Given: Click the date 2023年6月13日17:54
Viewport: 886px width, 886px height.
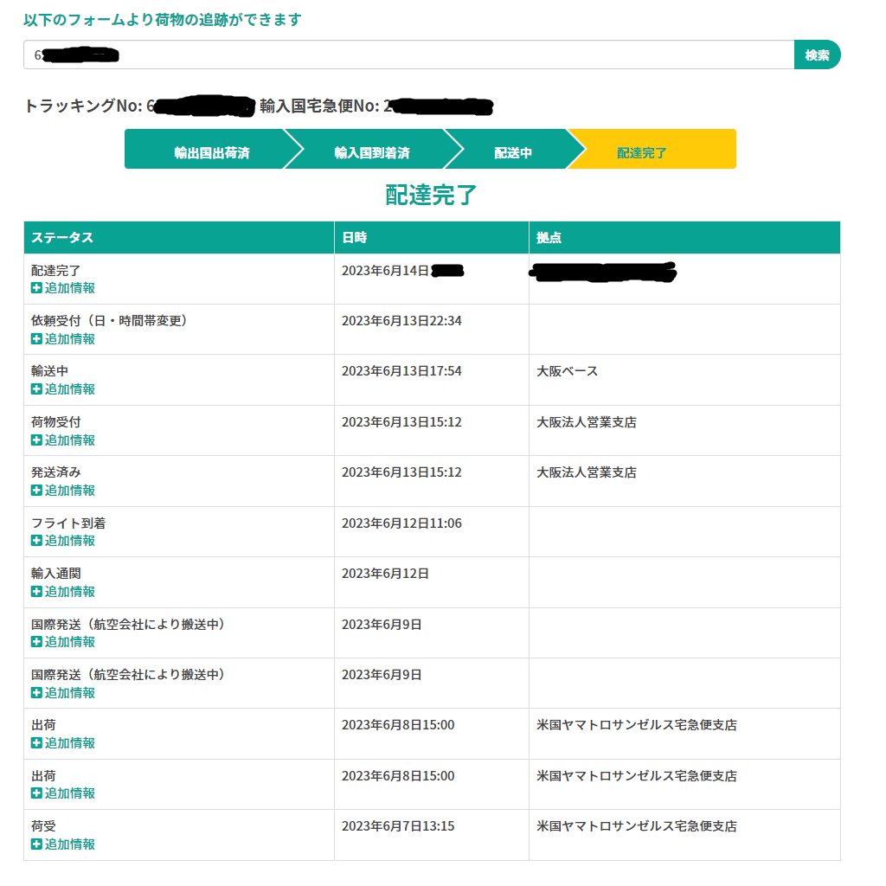Looking at the screenshot, I should pyautogui.click(x=401, y=371).
